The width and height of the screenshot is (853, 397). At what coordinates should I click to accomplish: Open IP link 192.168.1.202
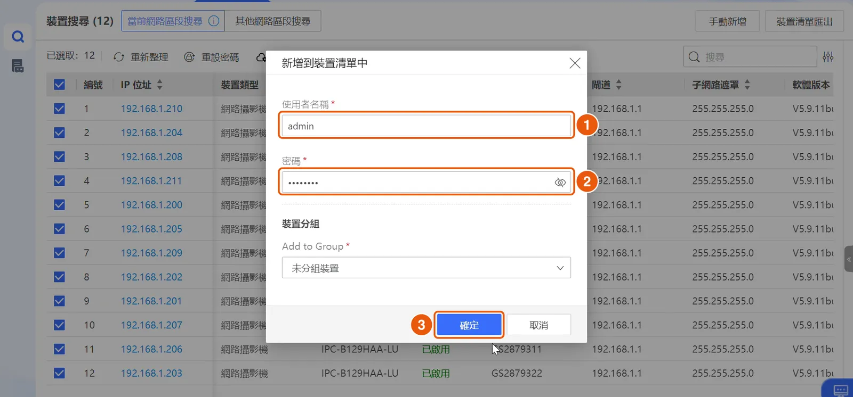coord(151,277)
